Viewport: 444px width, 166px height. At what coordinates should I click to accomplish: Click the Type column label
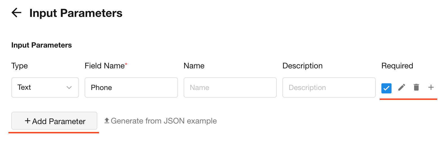click(x=19, y=66)
